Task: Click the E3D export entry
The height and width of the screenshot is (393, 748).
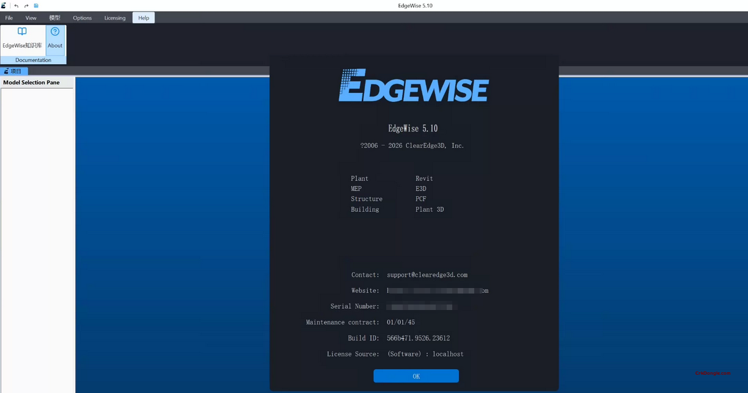Action: (421, 189)
